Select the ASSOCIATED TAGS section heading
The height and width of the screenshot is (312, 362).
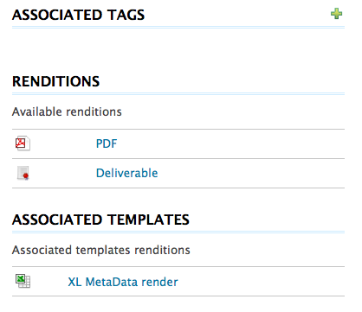78,15
